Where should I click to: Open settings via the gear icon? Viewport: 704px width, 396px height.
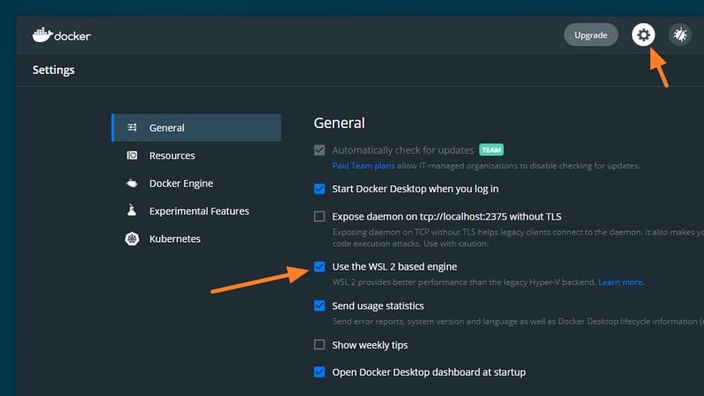643,34
